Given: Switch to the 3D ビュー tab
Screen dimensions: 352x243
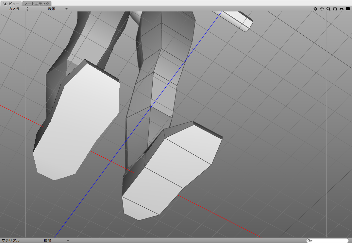Looking at the screenshot, I should pyautogui.click(x=11, y=4).
